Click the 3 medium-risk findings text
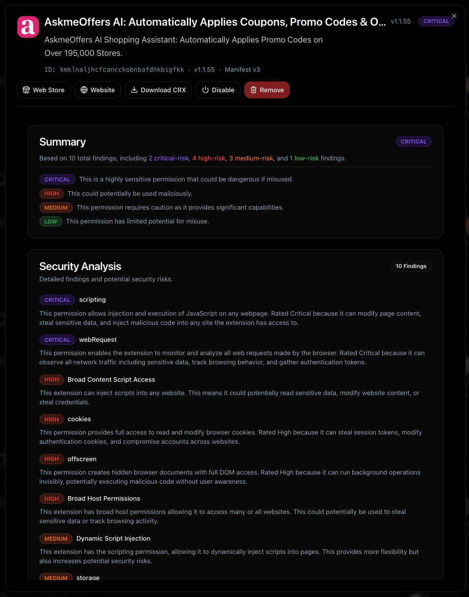Screen dimensions: 469x597 click(251, 158)
